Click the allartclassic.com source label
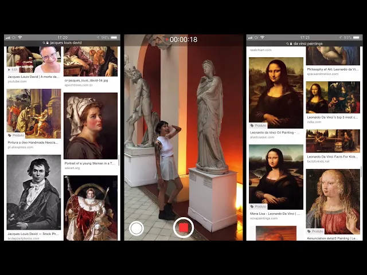 (262, 137)
